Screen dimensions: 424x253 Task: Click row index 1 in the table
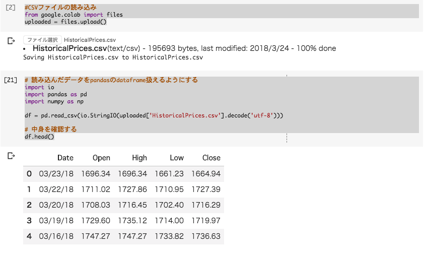point(29,189)
